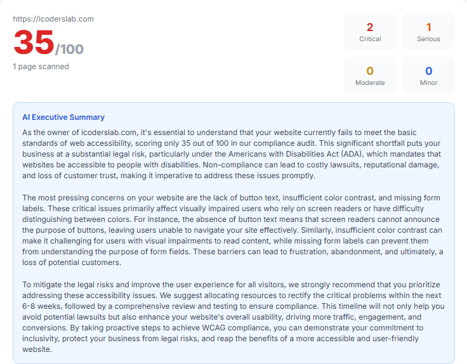Click the red critical count number 2

[370, 27]
